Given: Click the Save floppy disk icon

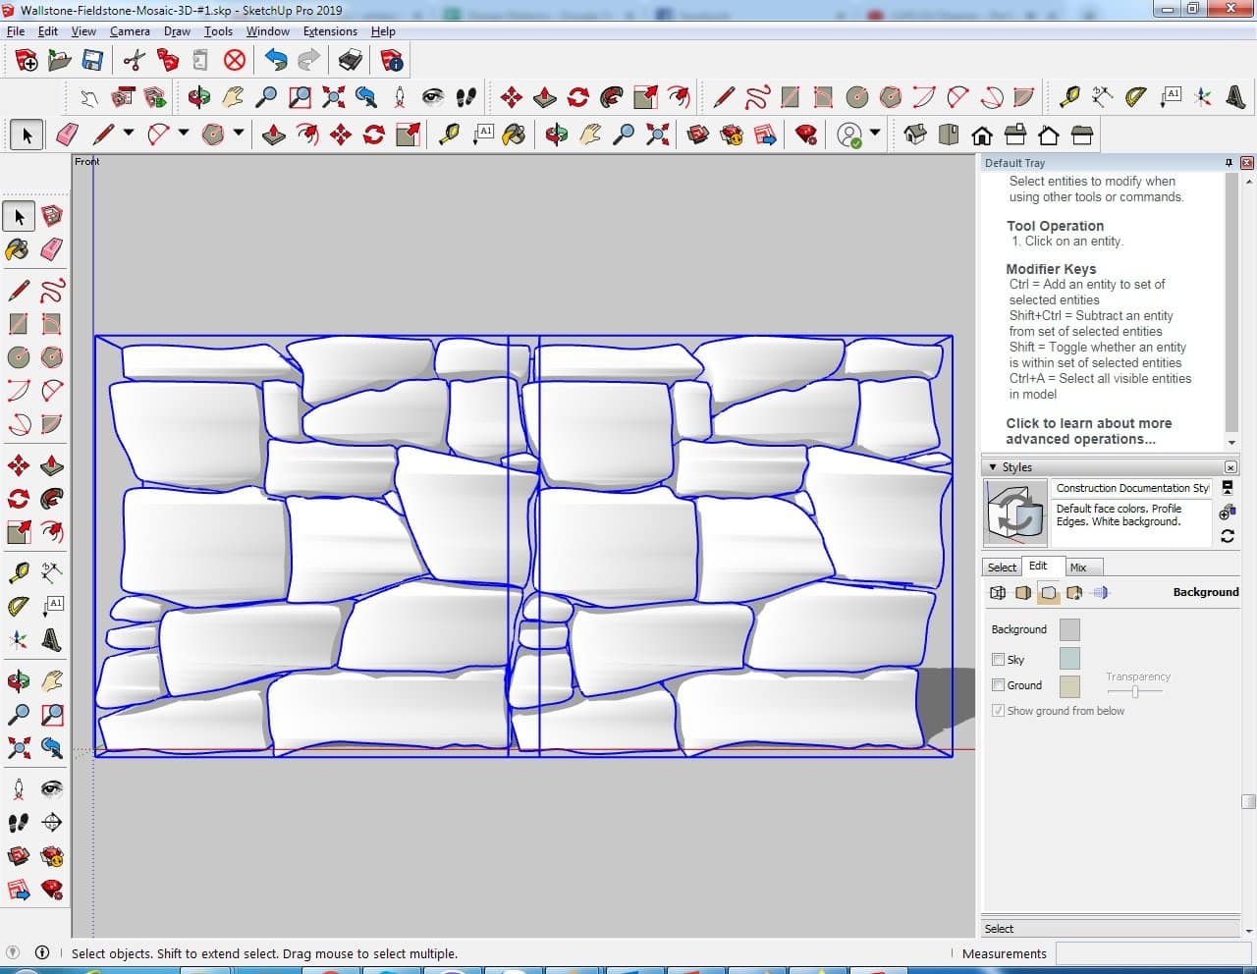Looking at the screenshot, I should pos(92,61).
